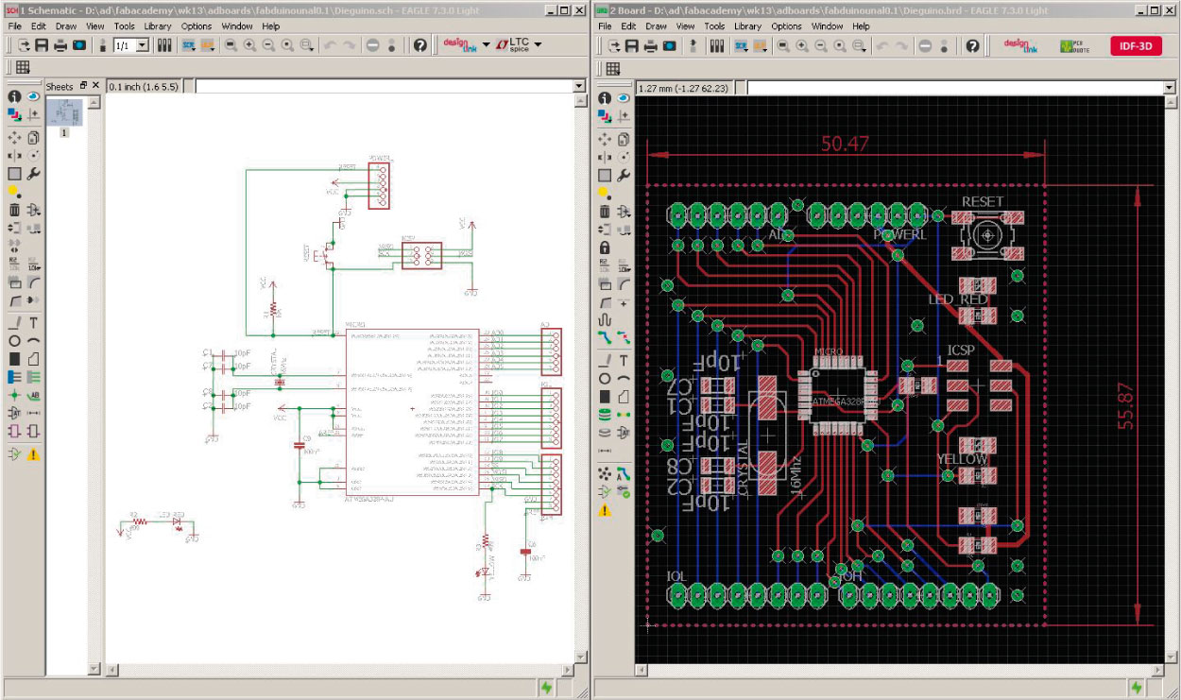Open Board command line history dropdown
This screenshot has width=1181, height=700.
pyautogui.click(x=1170, y=87)
